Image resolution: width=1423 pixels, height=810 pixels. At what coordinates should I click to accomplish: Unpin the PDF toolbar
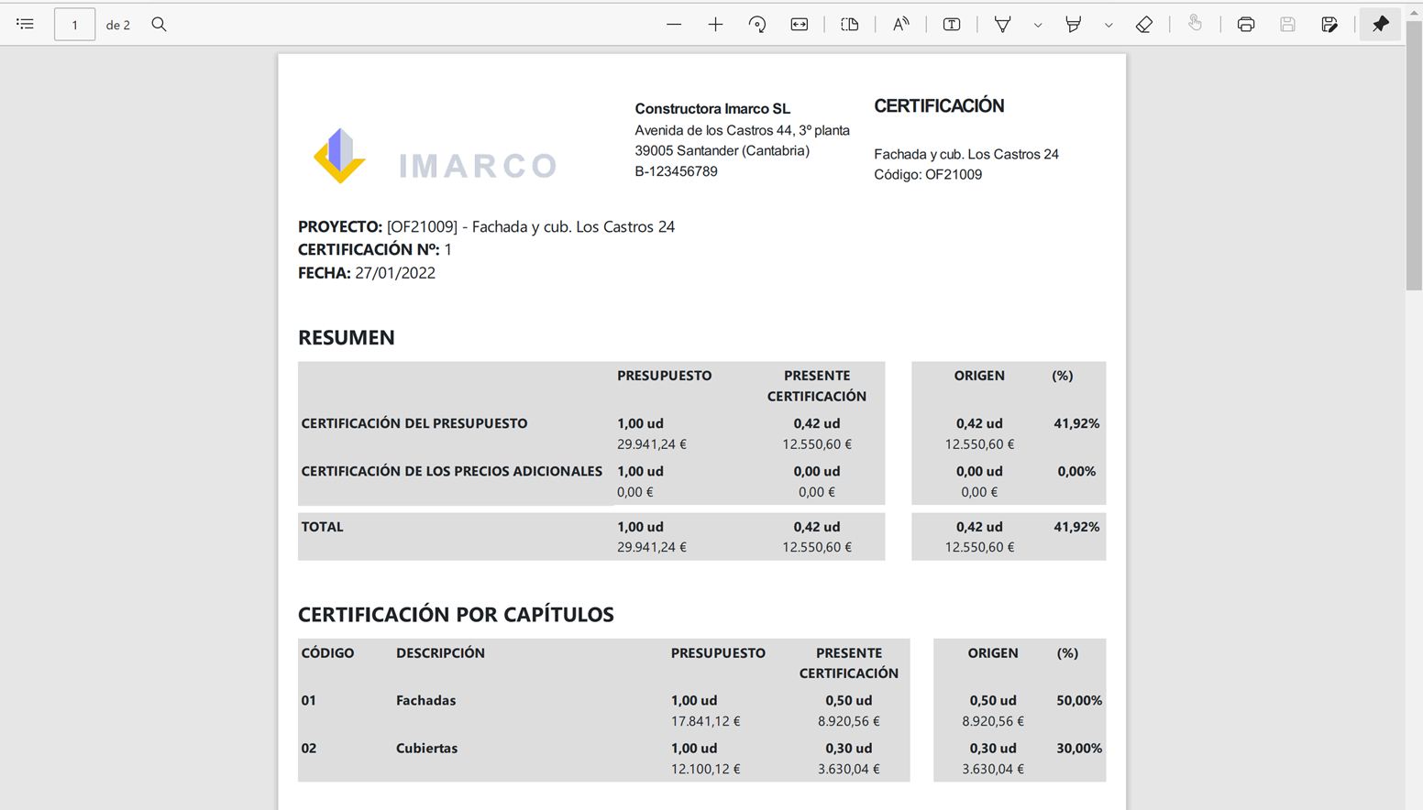(1380, 25)
